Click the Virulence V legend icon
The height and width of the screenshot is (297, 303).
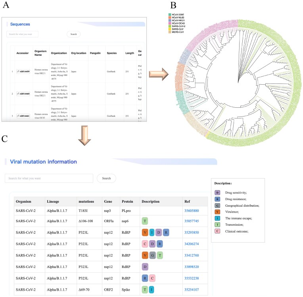pos(217,212)
